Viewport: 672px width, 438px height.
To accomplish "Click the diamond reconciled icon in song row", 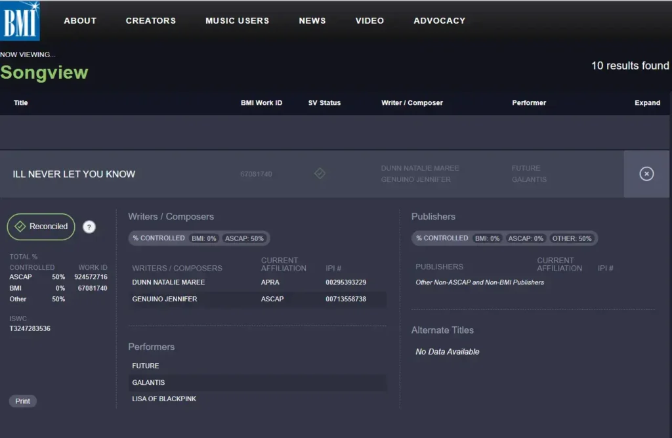I will tap(320, 173).
